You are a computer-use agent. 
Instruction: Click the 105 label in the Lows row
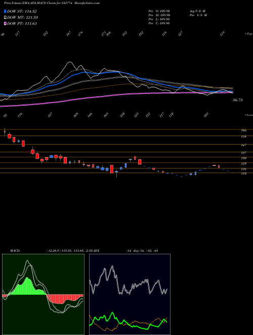pyautogui.click(x=206, y=115)
